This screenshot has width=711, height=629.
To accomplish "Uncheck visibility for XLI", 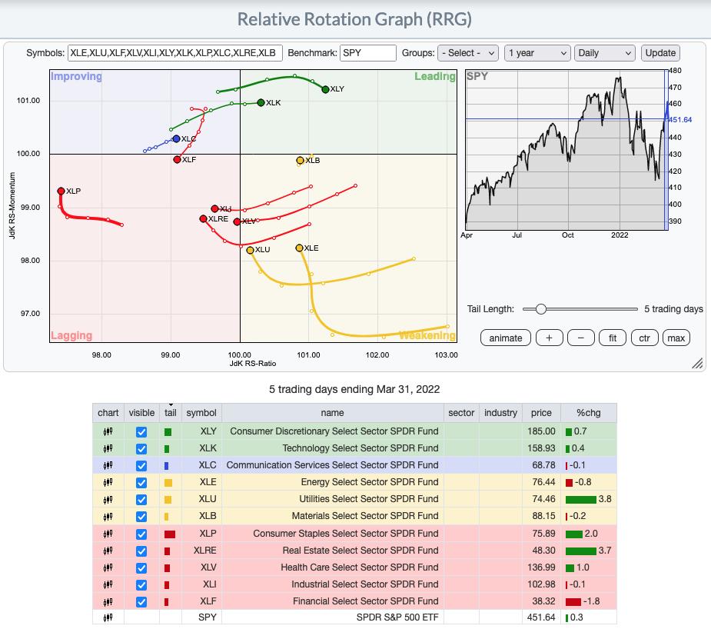I will click(x=141, y=585).
